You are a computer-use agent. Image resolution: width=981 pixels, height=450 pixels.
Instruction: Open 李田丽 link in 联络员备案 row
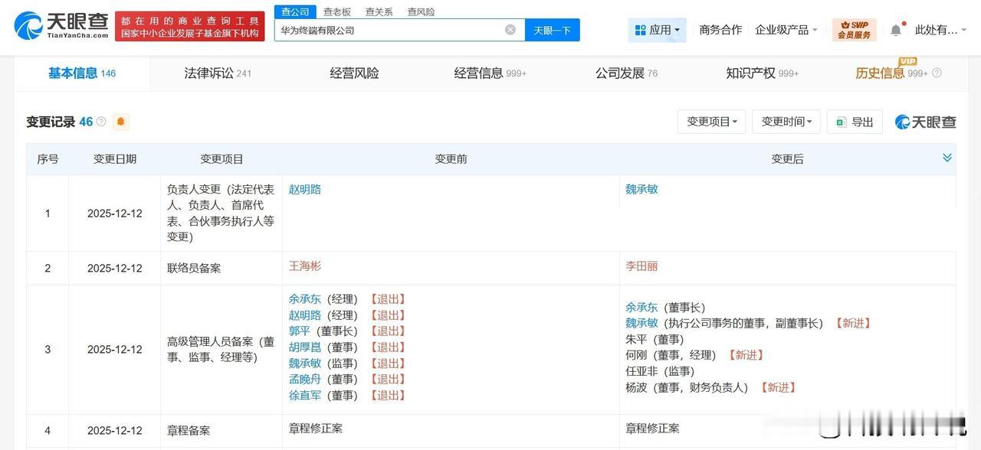click(641, 266)
